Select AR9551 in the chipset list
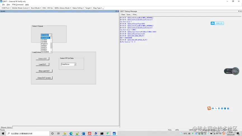The height and width of the screenshot is (136, 242). pos(45,50)
